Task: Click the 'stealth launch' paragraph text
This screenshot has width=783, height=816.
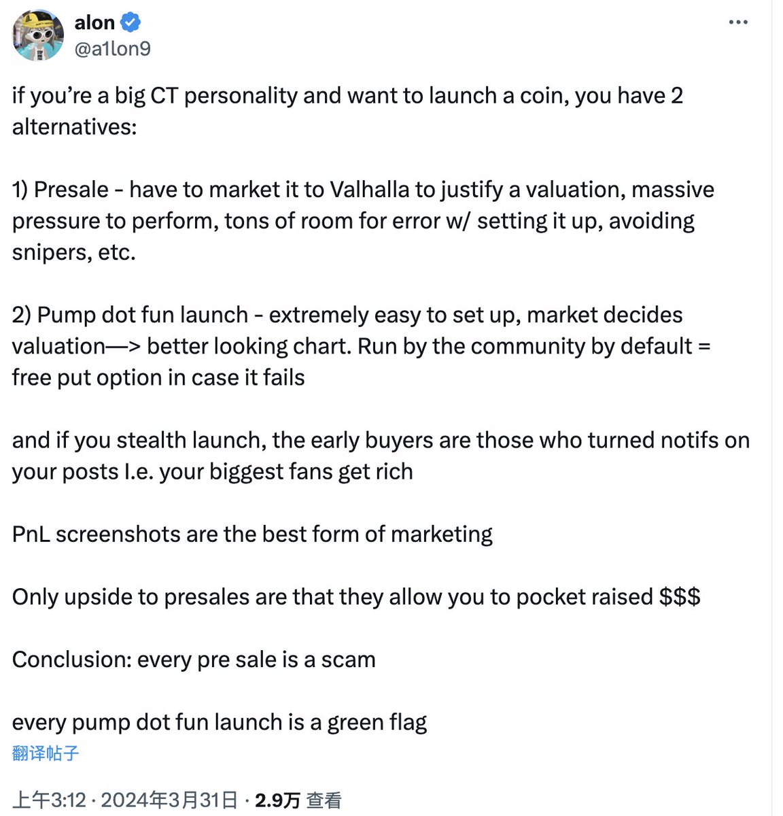Action: coord(381,456)
